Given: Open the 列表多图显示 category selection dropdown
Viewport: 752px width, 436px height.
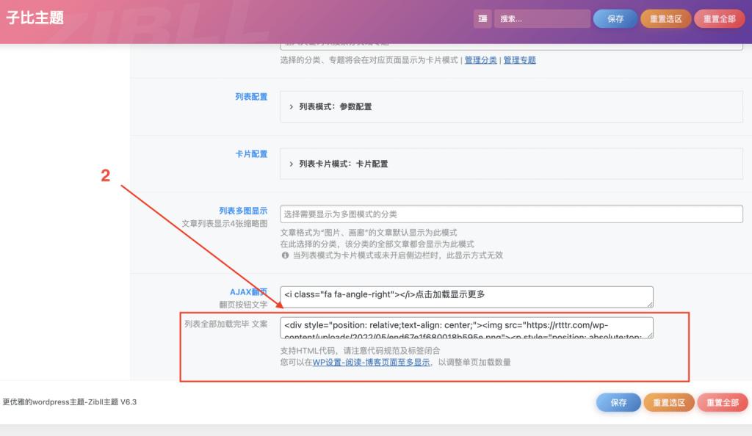Looking at the screenshot, I should pyautogui.click(x=509, y=214).
